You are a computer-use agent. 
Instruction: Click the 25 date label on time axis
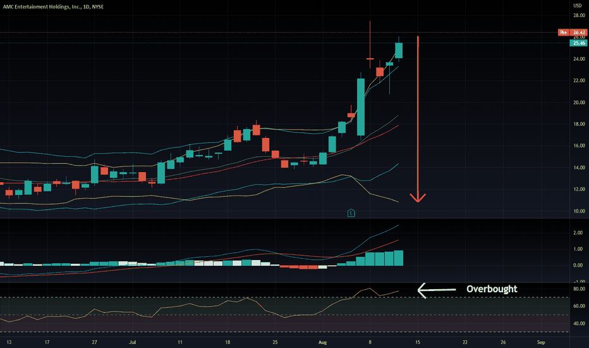pyautogui.click(x=275, y=342)
